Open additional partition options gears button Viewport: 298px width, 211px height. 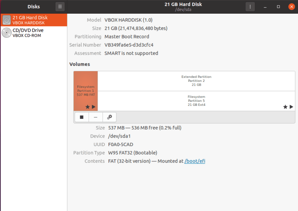(110, 117)
